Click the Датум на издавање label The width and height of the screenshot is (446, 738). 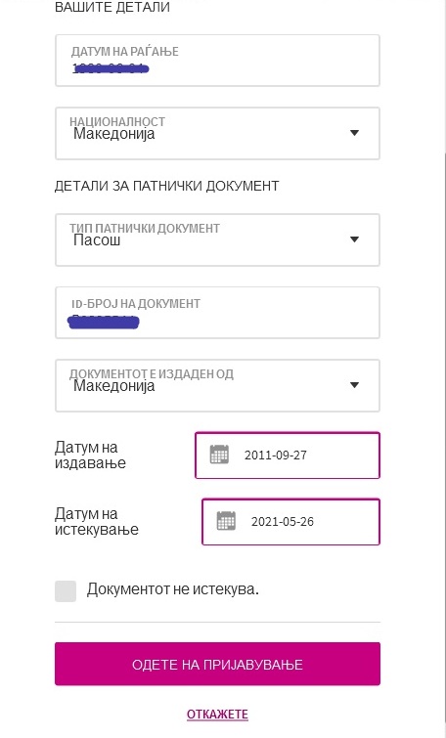click(x=90, y=455)
